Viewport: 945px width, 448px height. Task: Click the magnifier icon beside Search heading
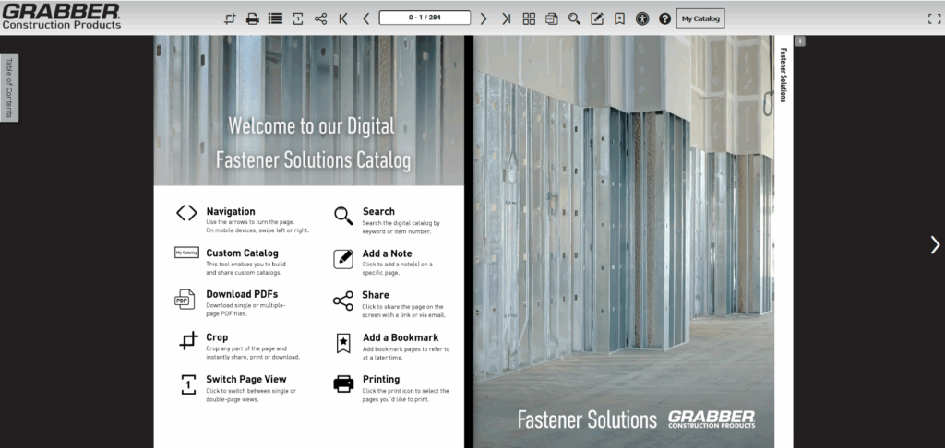click(343, 216)
